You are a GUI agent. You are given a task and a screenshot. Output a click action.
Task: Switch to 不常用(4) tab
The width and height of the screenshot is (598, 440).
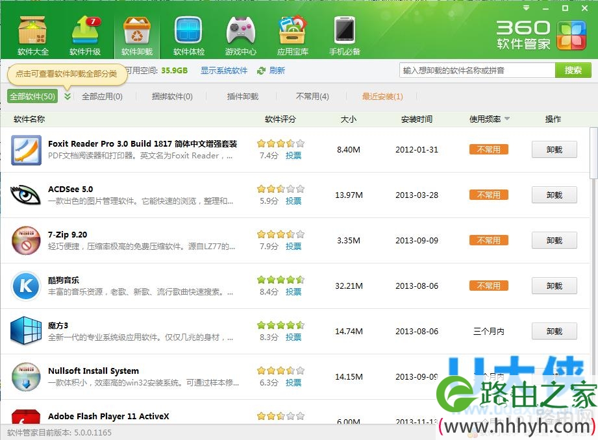pos(312,97)
